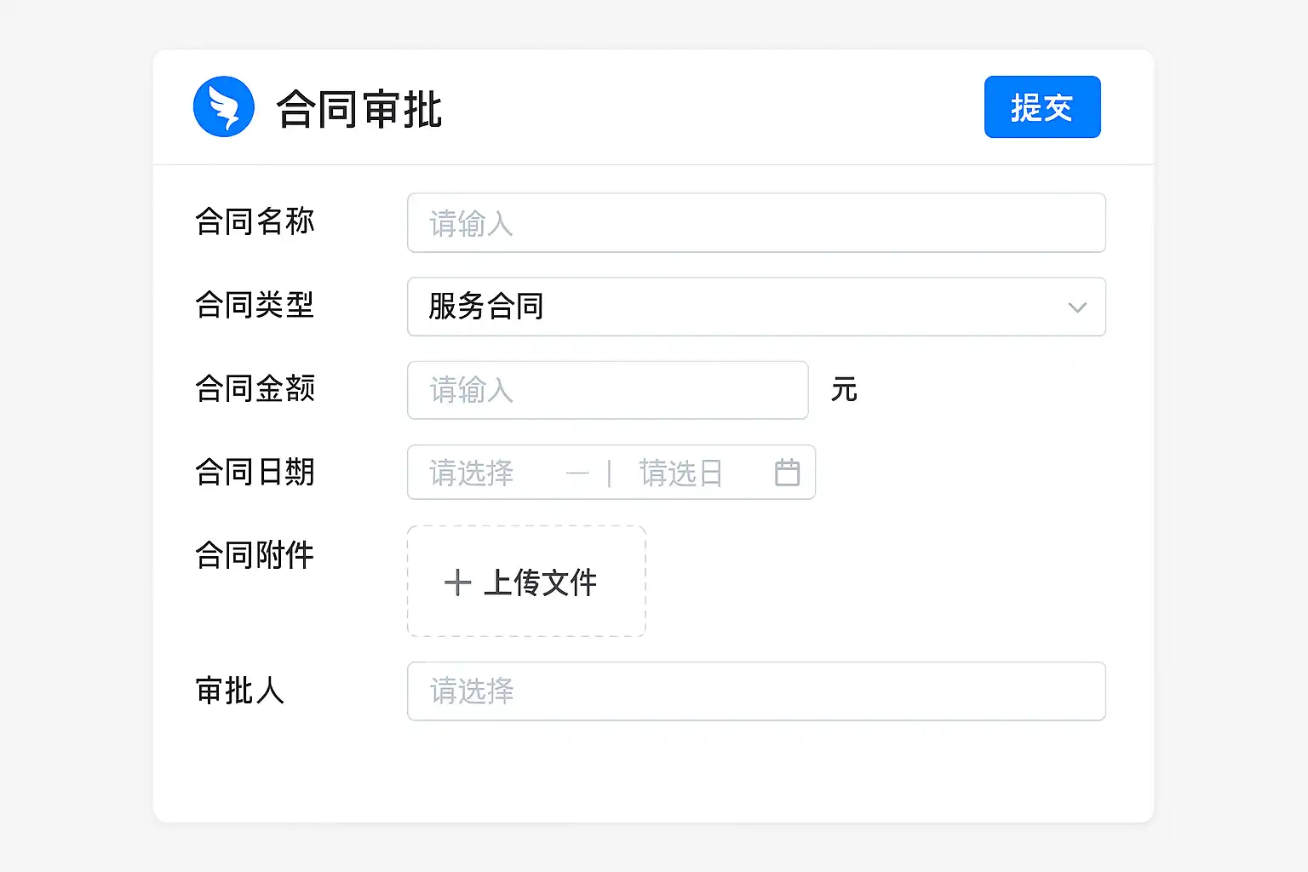This screenshot has height=872, width=1308.
Task: Click the 合同审批 form title
Action: (359, 110)
